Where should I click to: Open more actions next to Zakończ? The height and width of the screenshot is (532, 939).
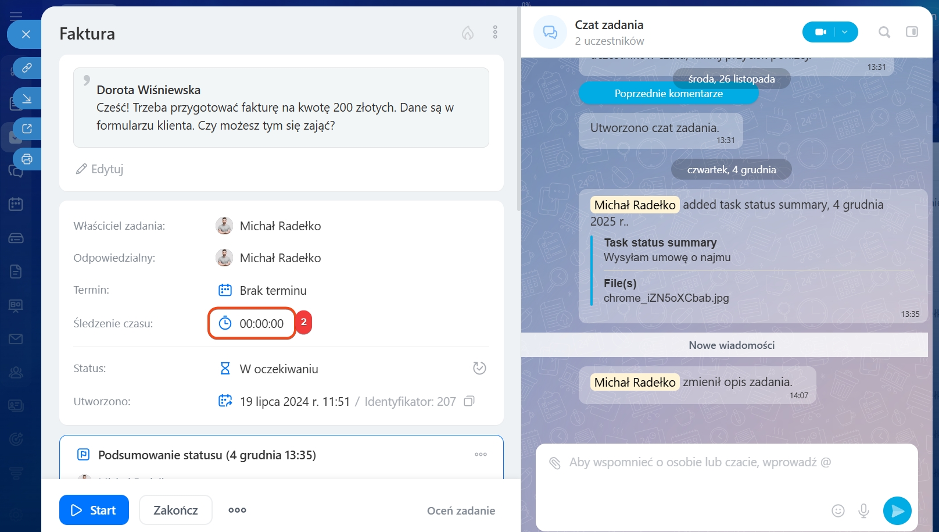point(237,510)
